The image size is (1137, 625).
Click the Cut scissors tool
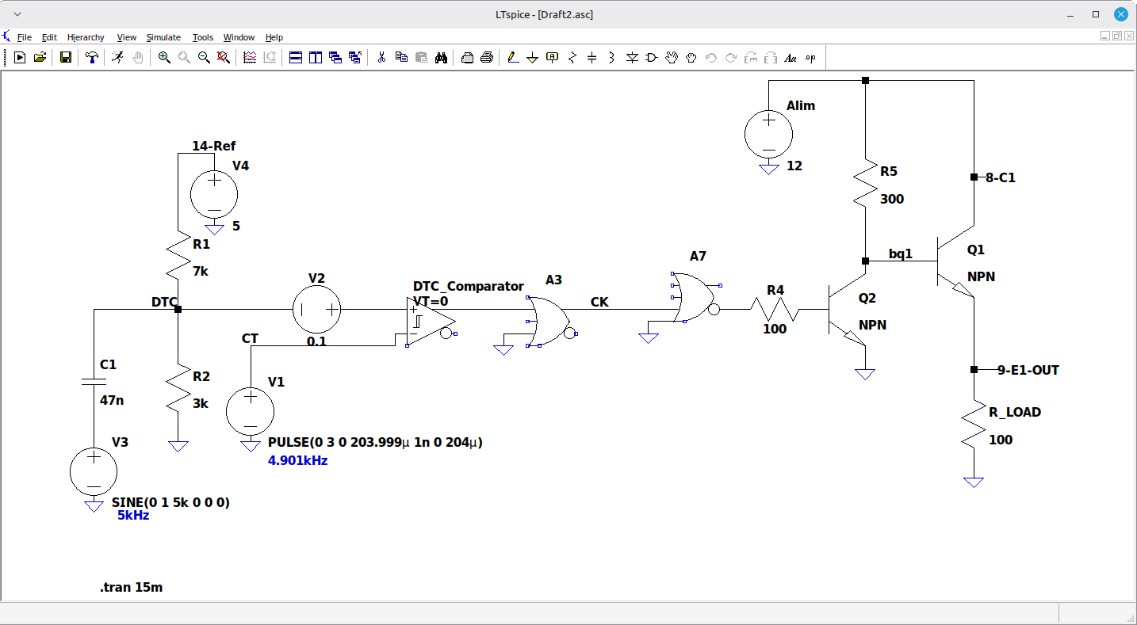[381, 57]
